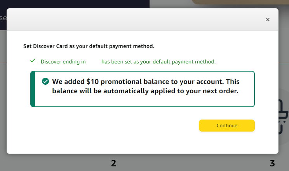This screenshot has width=289, height=171.
Task: Select step number 2 below the dialog
Action: [x=113, y=163]
